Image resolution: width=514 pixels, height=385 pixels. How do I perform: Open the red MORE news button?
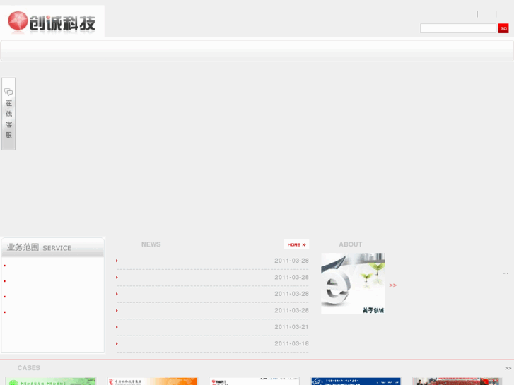296,244
